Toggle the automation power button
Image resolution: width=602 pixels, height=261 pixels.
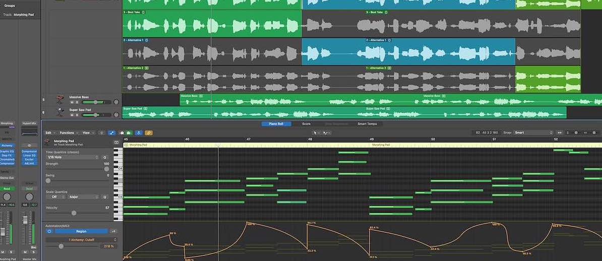click(49, 231)
